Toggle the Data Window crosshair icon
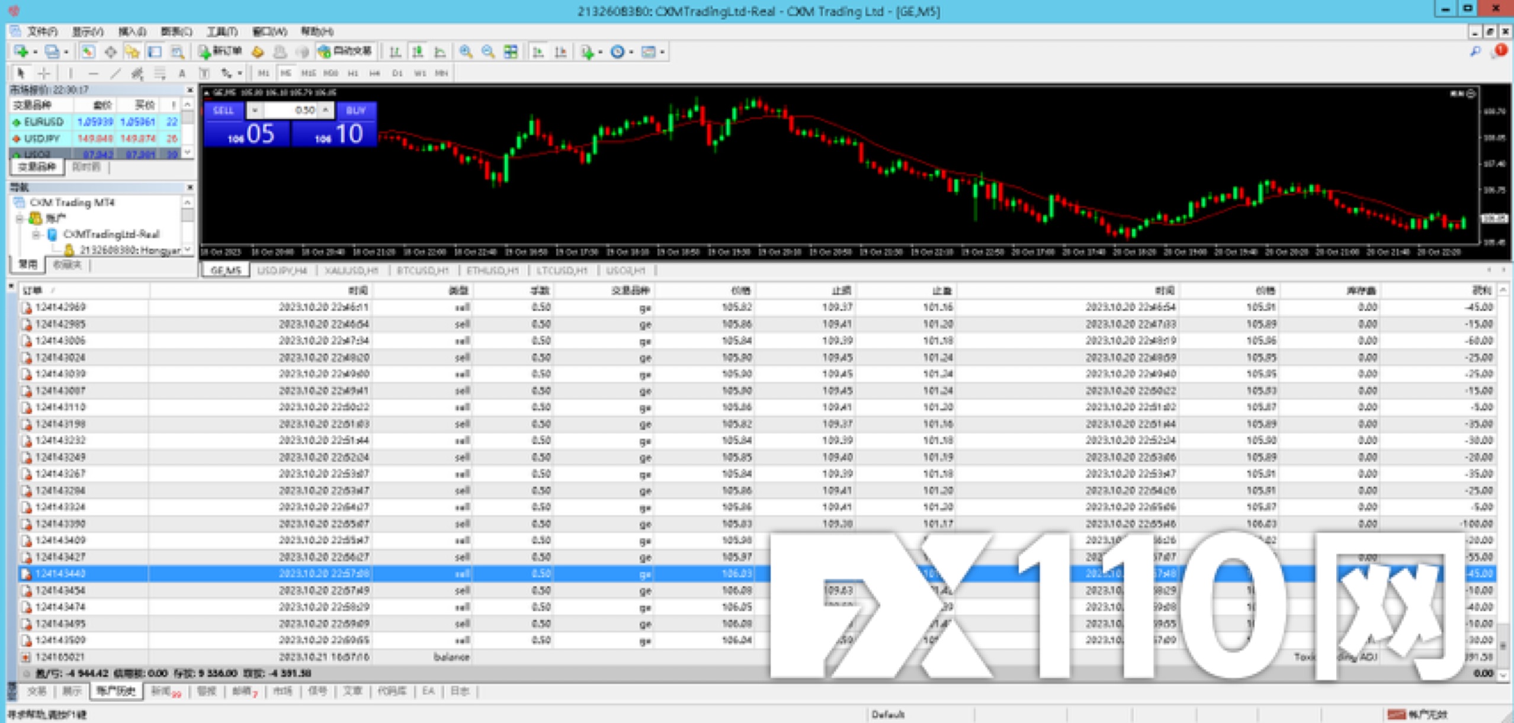Image resolution: width=1514 pixels, height=723 pixels. pos(110,52)
